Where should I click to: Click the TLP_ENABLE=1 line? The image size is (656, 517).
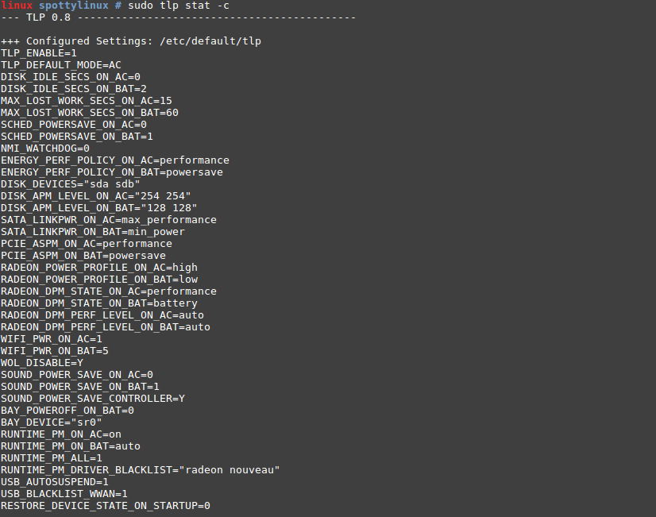39,53
